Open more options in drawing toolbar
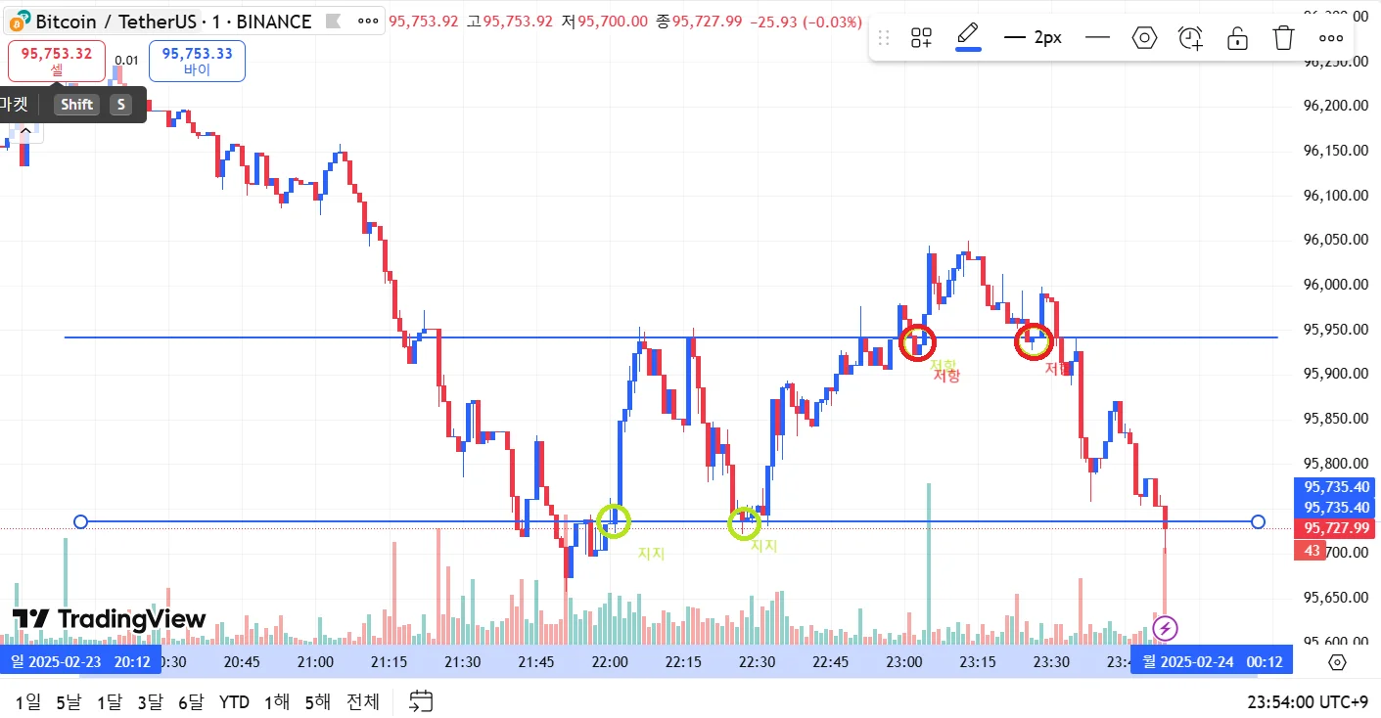1381x718 pixels. 1330,38
